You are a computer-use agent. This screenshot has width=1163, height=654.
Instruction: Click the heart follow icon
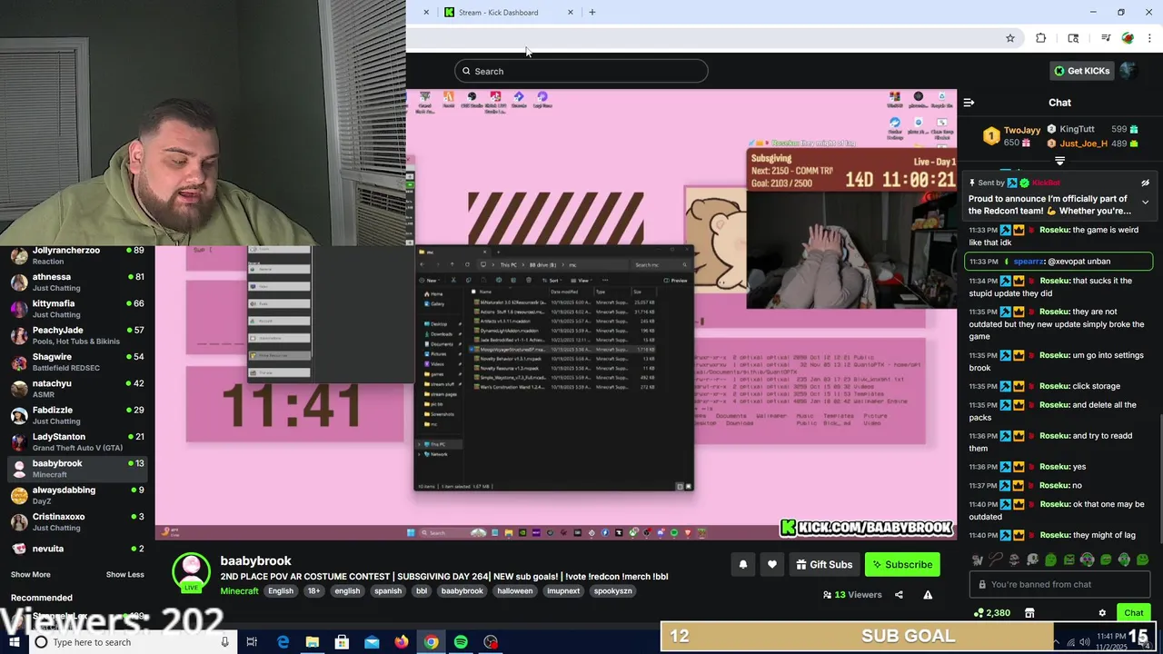[x=772, y=564]
